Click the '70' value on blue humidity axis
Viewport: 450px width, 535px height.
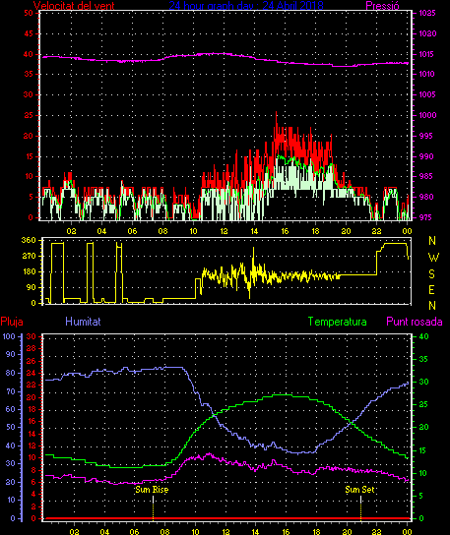tap(11, 391)
